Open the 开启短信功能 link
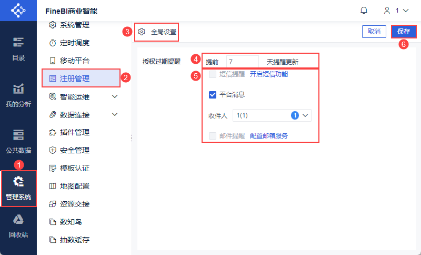421x255 pixels. [269, 74]
